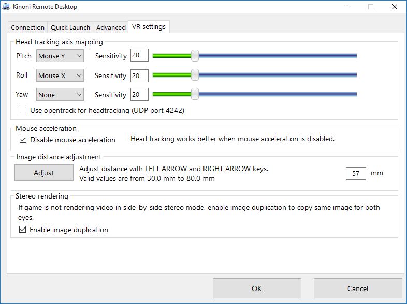
Task: Close the Kinoni Remote Desktop window
Action: point(395,7)
